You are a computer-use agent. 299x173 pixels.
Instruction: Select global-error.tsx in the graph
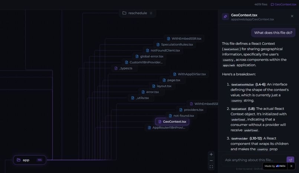pyautogui.click(x=149, y=57)
